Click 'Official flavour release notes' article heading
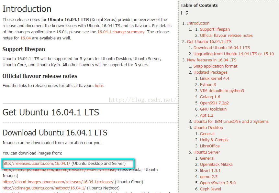Image resolution: width=279 pixels, height=193 pixels. coord(40,76)
